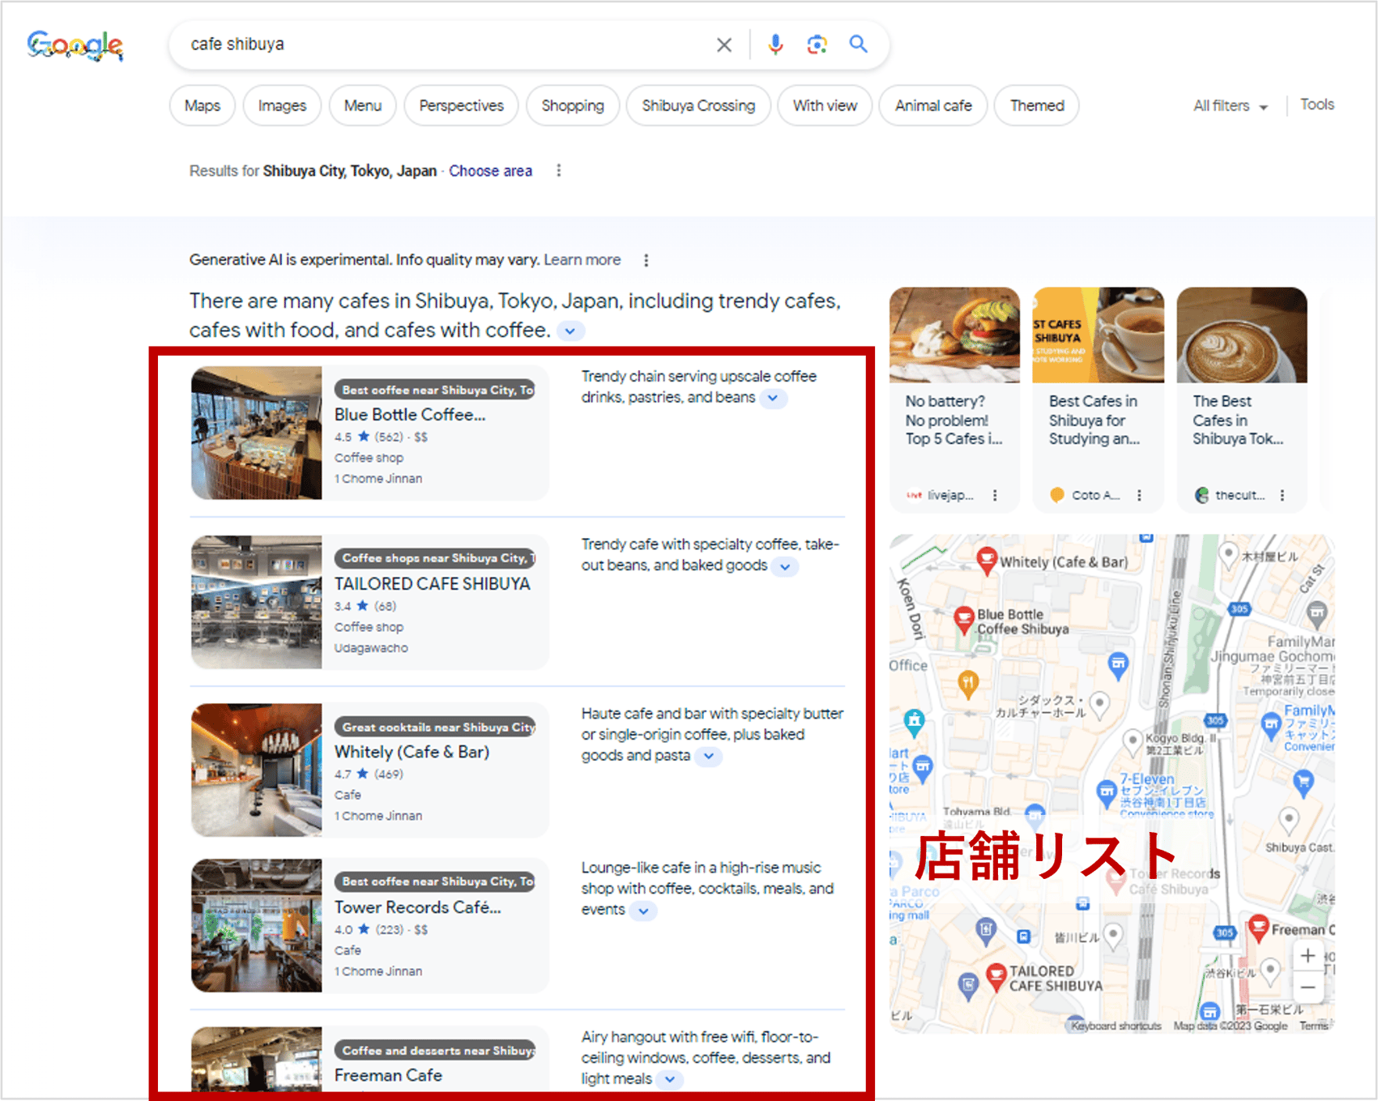Clear the search field with the X icon

coord(724,45)
